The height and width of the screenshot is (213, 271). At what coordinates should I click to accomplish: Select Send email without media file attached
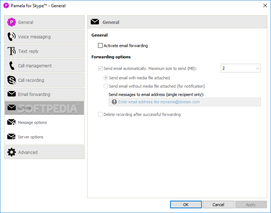pyautogui.click(x=106, y=86)
